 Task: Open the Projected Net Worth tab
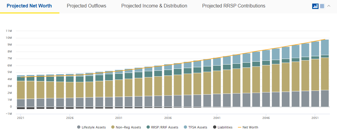tap(29, 6)
